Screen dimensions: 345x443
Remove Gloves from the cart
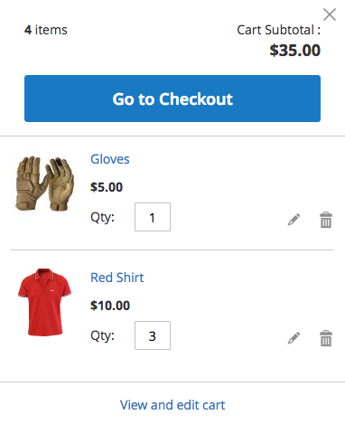tap(326, 220)
